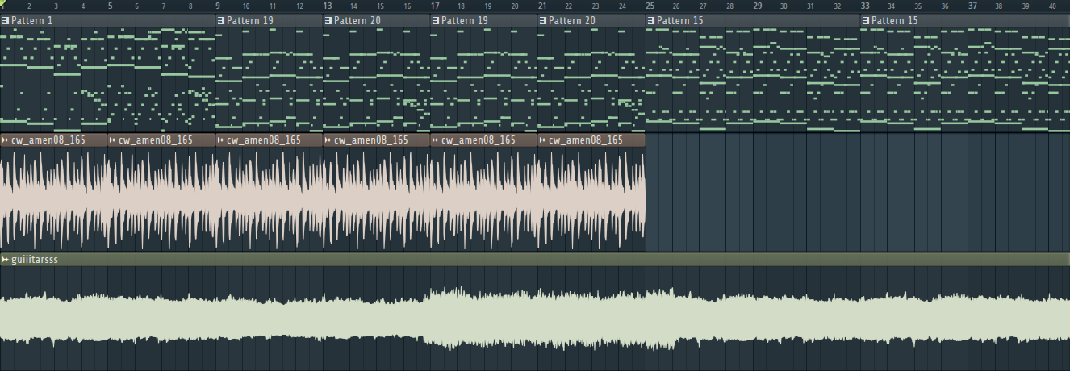Jump to bar 5 on the timeline ruler
Viewport: 1070px width, 371px height.
point(110,6)
